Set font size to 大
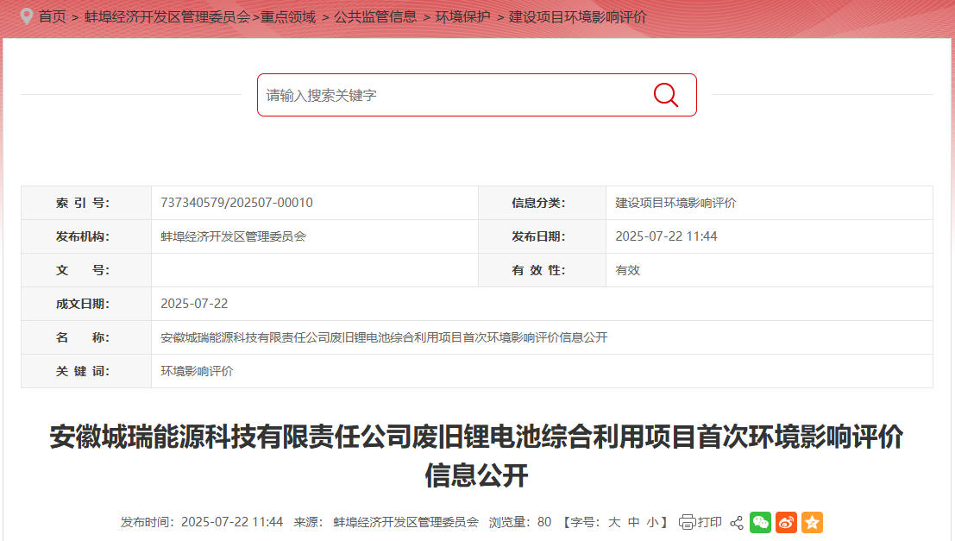 (614, 522)
